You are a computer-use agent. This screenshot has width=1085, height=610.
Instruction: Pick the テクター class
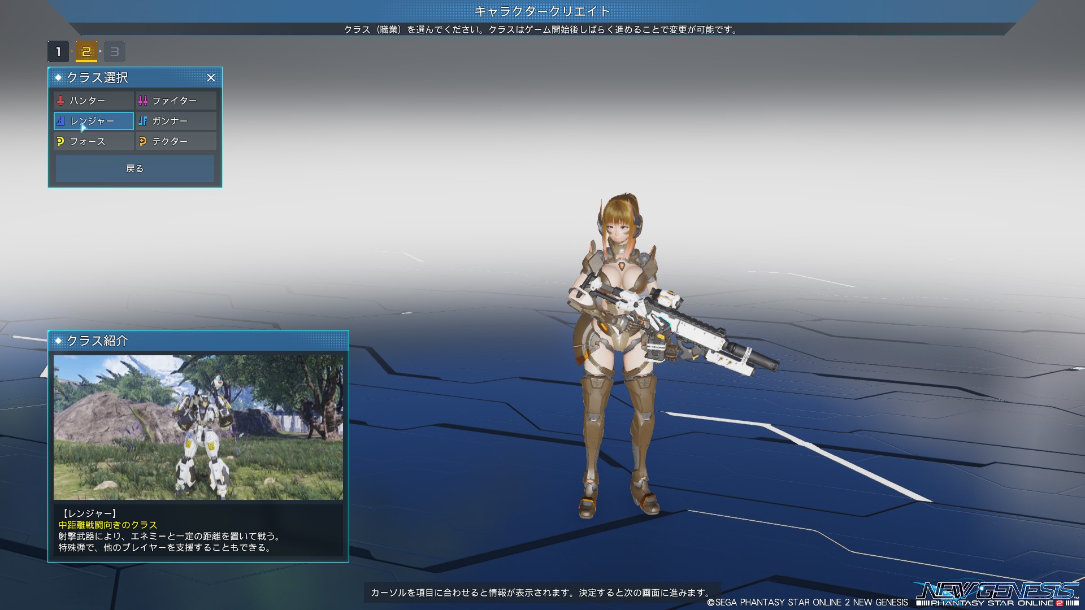(176, 141)
